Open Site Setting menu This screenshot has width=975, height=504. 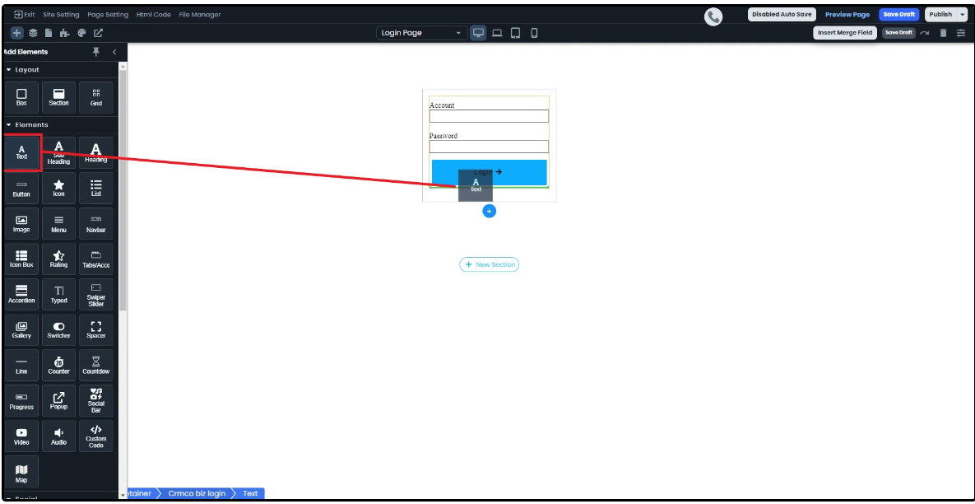click(x=61, y=15)
